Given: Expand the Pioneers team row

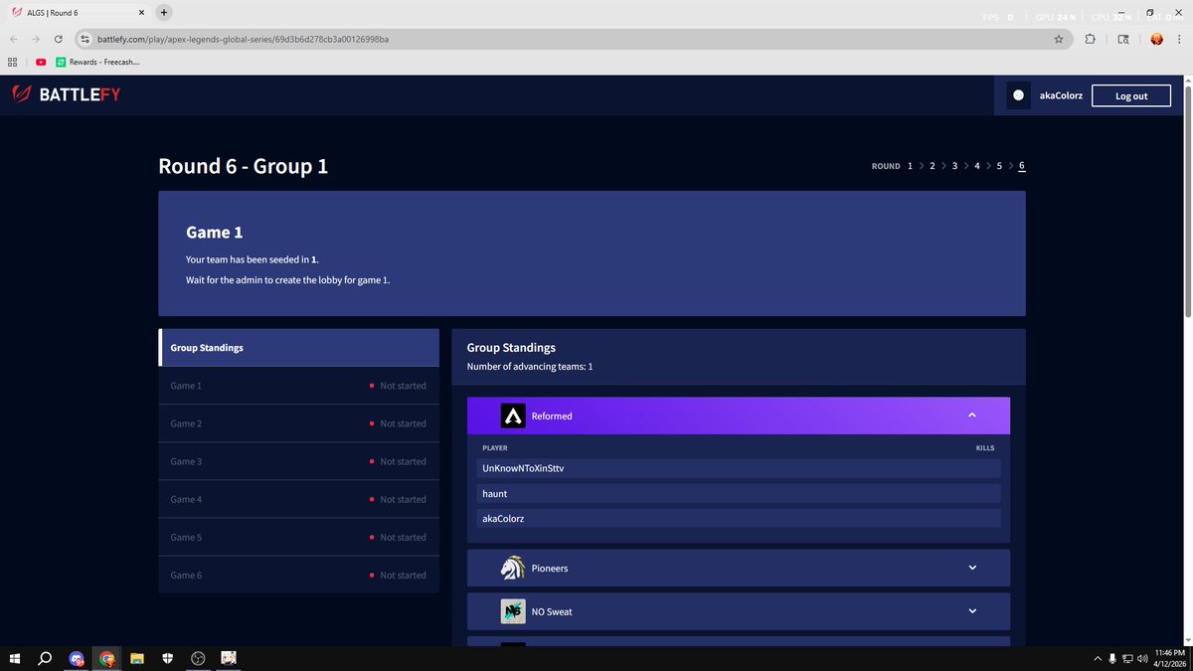Looking at the screenshot, I should pyautogui.click(x=739, y=568).
